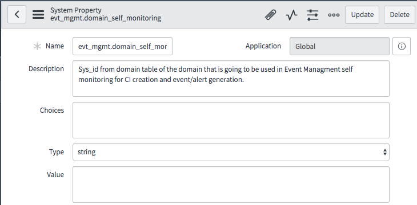Click the Type field label
This screenshot has height=205, width=417.
[57, 152]
